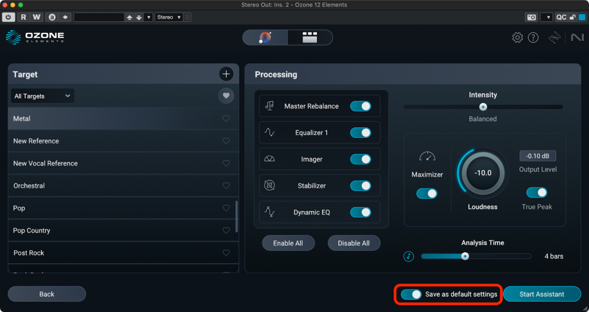
Task: Switch to the modules view tab
Action: point(310,38)
